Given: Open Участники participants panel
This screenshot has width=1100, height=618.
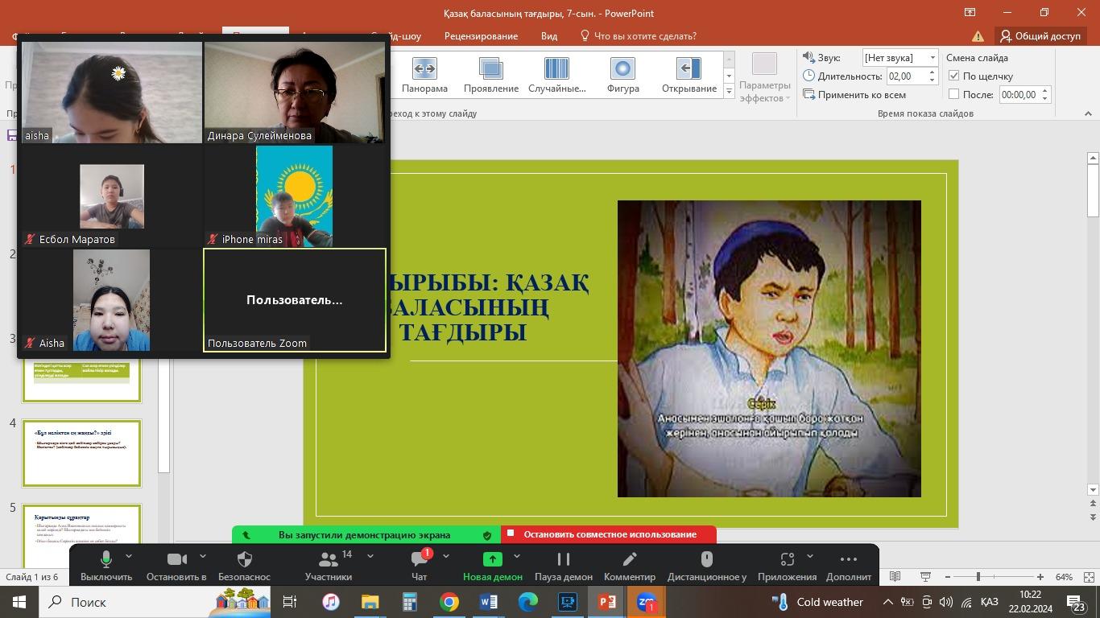Looking at the screenshot, I should coord(329,566).
